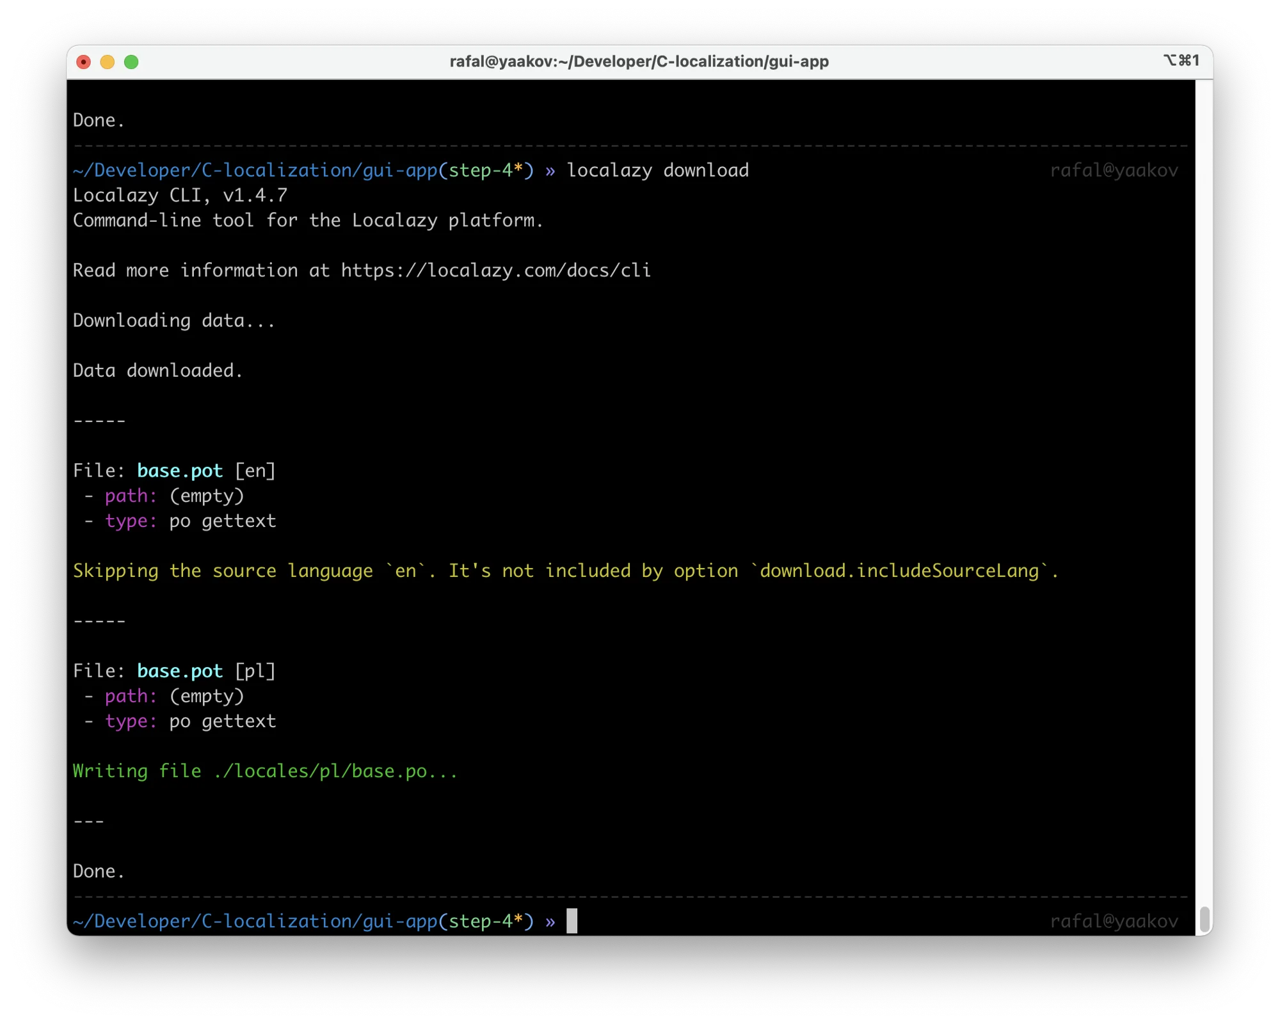Screen dimensions: 1280x1024
Task: Click the cyan base.pot filename for [en]
Action: [180, 471]
